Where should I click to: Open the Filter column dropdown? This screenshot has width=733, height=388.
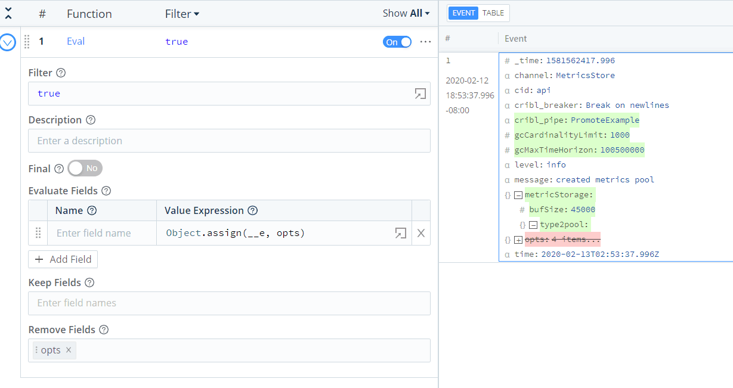coord(182,14)
